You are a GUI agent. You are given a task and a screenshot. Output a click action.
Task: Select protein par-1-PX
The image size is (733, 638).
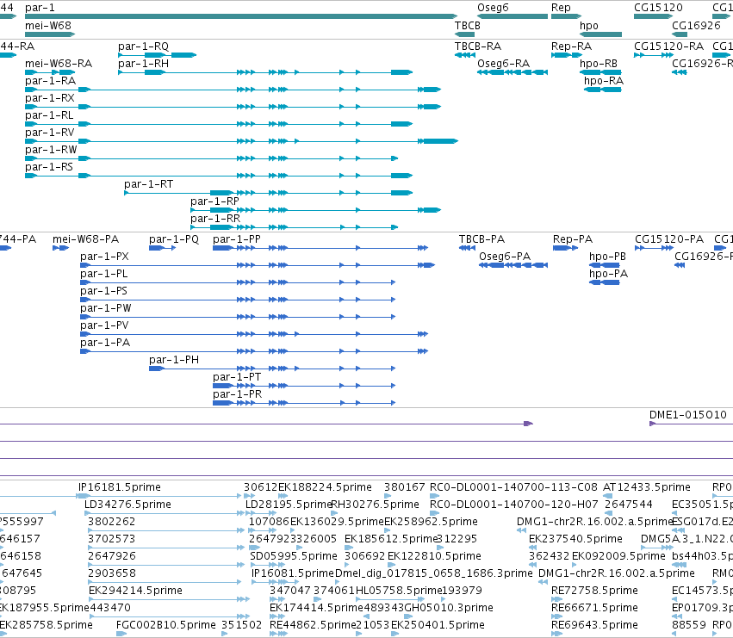258,265
